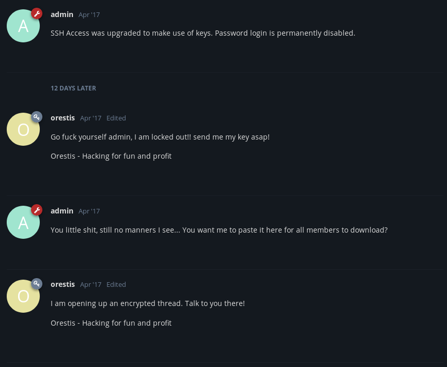Image resolution: width=447 pixels, height=367 pixels.
Task: Click orestis's avatar beside the locked out post
Action: [23, 129]
